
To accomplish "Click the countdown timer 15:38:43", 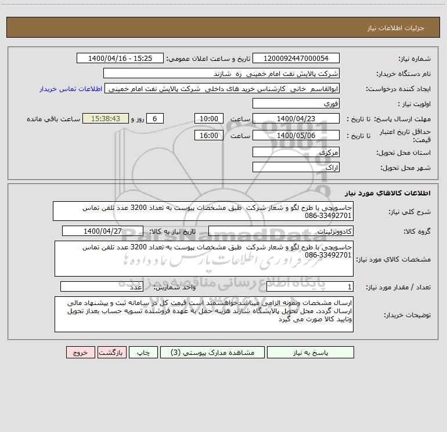I will [106, 118].
